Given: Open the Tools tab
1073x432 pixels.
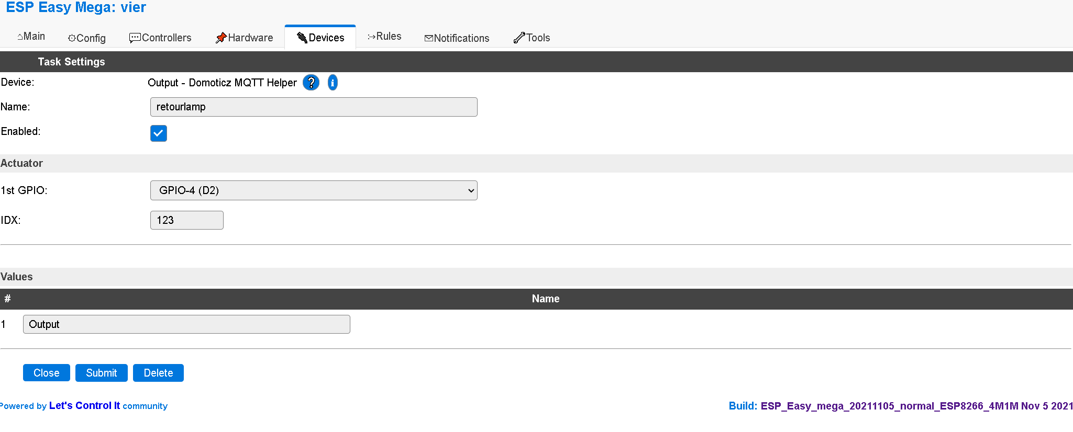Looking at the screenshot, I should pyautogui.click(x=532, y=38).
